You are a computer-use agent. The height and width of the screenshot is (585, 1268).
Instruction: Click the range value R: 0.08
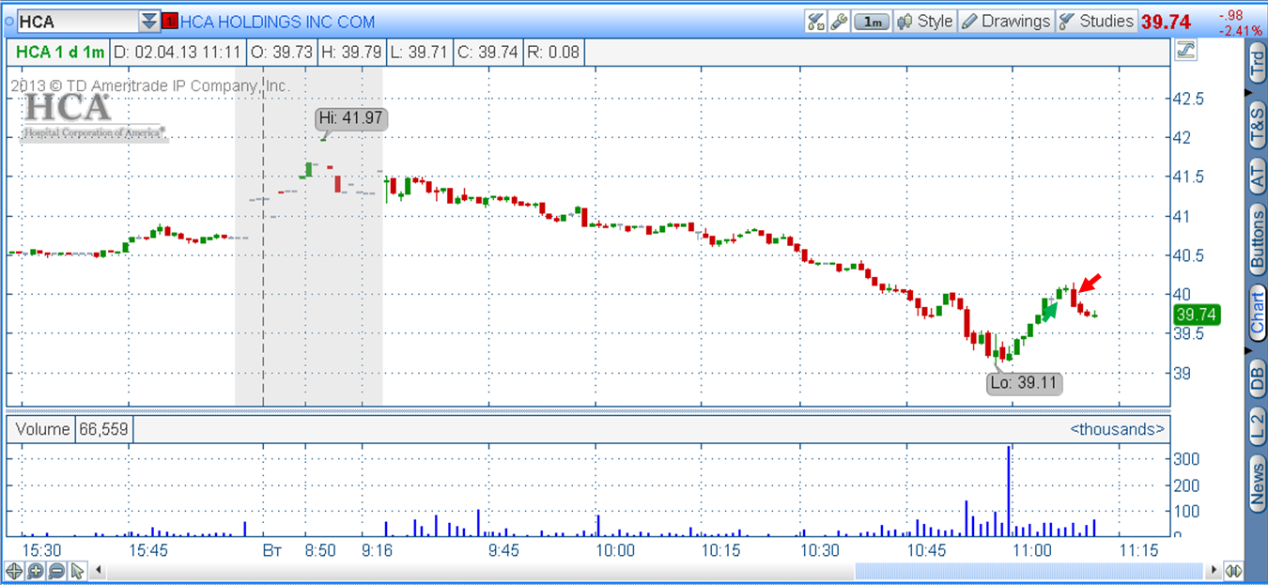click(553, 53)
